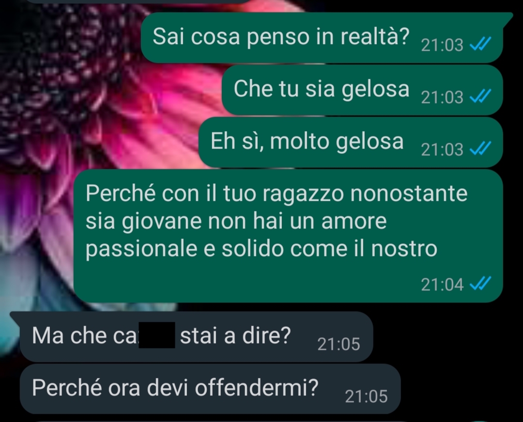This screenshot has width=523, height=422.
Task: Select the 'Perché ora devi offendermi?' message
Action: (210, 389)
